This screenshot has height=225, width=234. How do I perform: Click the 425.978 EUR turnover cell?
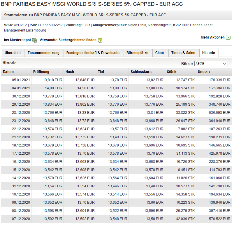point(220,154)
